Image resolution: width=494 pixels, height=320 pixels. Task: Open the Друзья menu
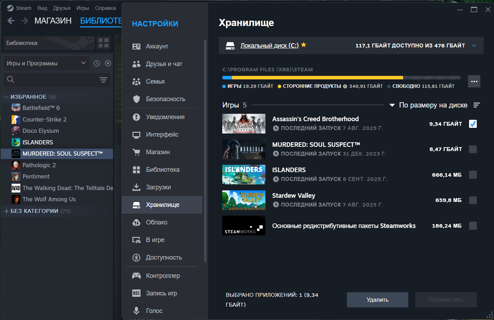click(62, 8)
